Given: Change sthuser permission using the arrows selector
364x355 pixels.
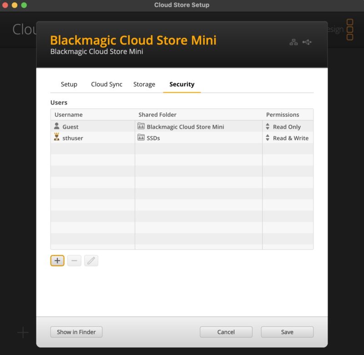Looking at the screenshot, I should coord(268,138).
